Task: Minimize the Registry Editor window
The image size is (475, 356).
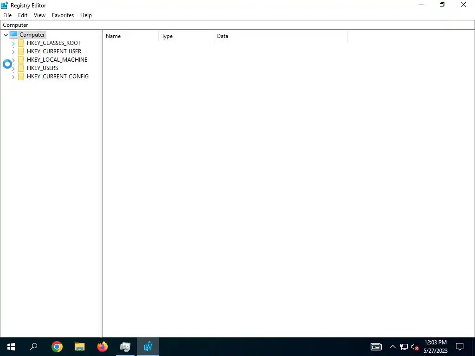Action: (x=421, y=5)
